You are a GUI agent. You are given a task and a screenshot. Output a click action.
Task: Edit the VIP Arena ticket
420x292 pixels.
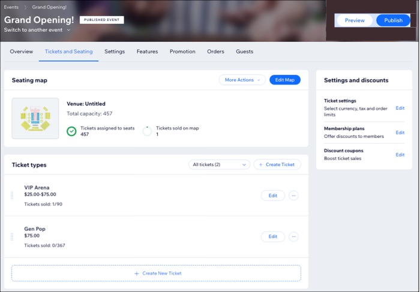pyautogui.click(x=273, y=195)
